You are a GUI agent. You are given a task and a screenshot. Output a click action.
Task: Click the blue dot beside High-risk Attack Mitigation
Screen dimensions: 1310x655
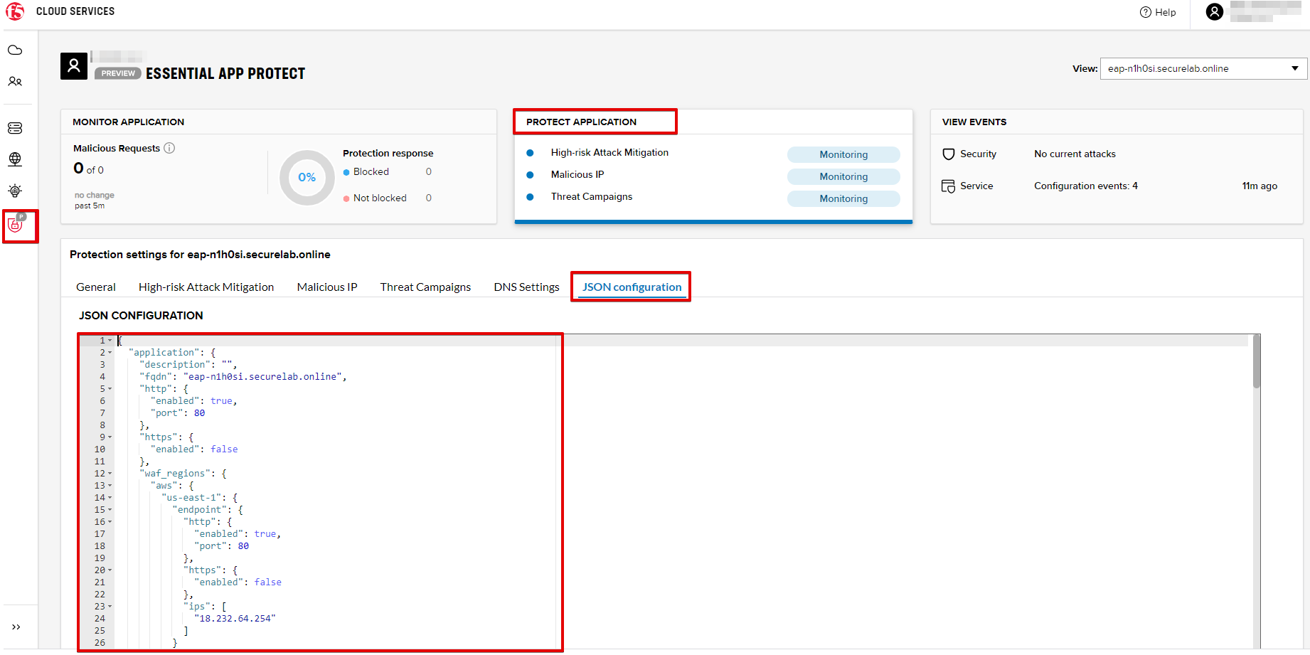(x=530, y=153)
